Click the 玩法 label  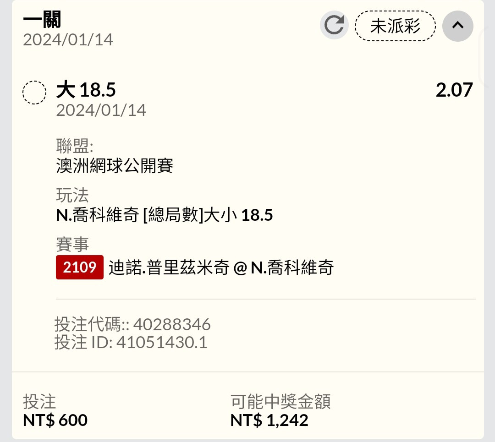point(72,195)
